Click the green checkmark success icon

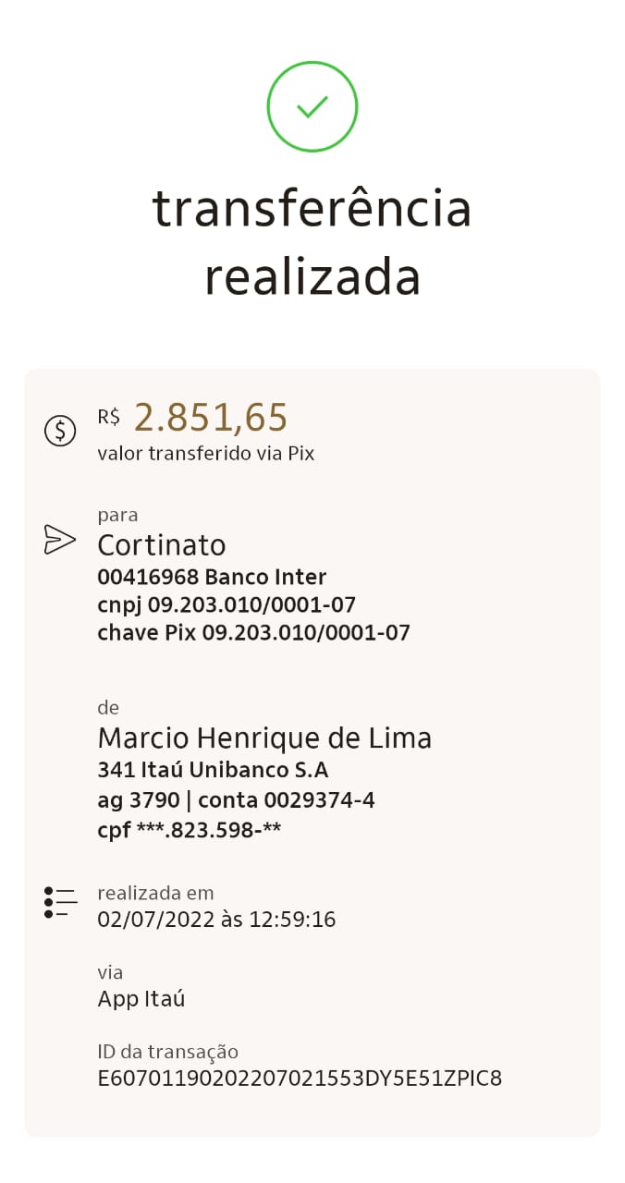(x=312, y=107)
